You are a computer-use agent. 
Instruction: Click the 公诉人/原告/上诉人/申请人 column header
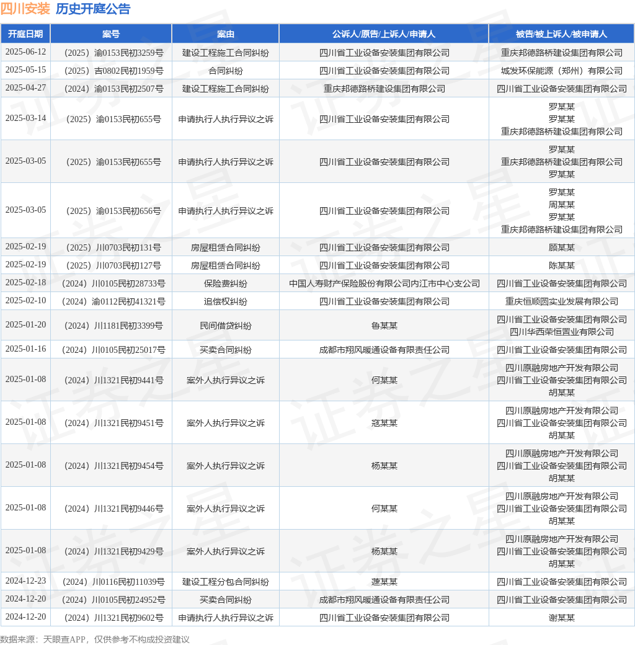coord(384,34)
